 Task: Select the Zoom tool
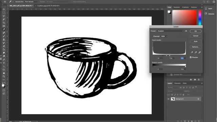4,76
